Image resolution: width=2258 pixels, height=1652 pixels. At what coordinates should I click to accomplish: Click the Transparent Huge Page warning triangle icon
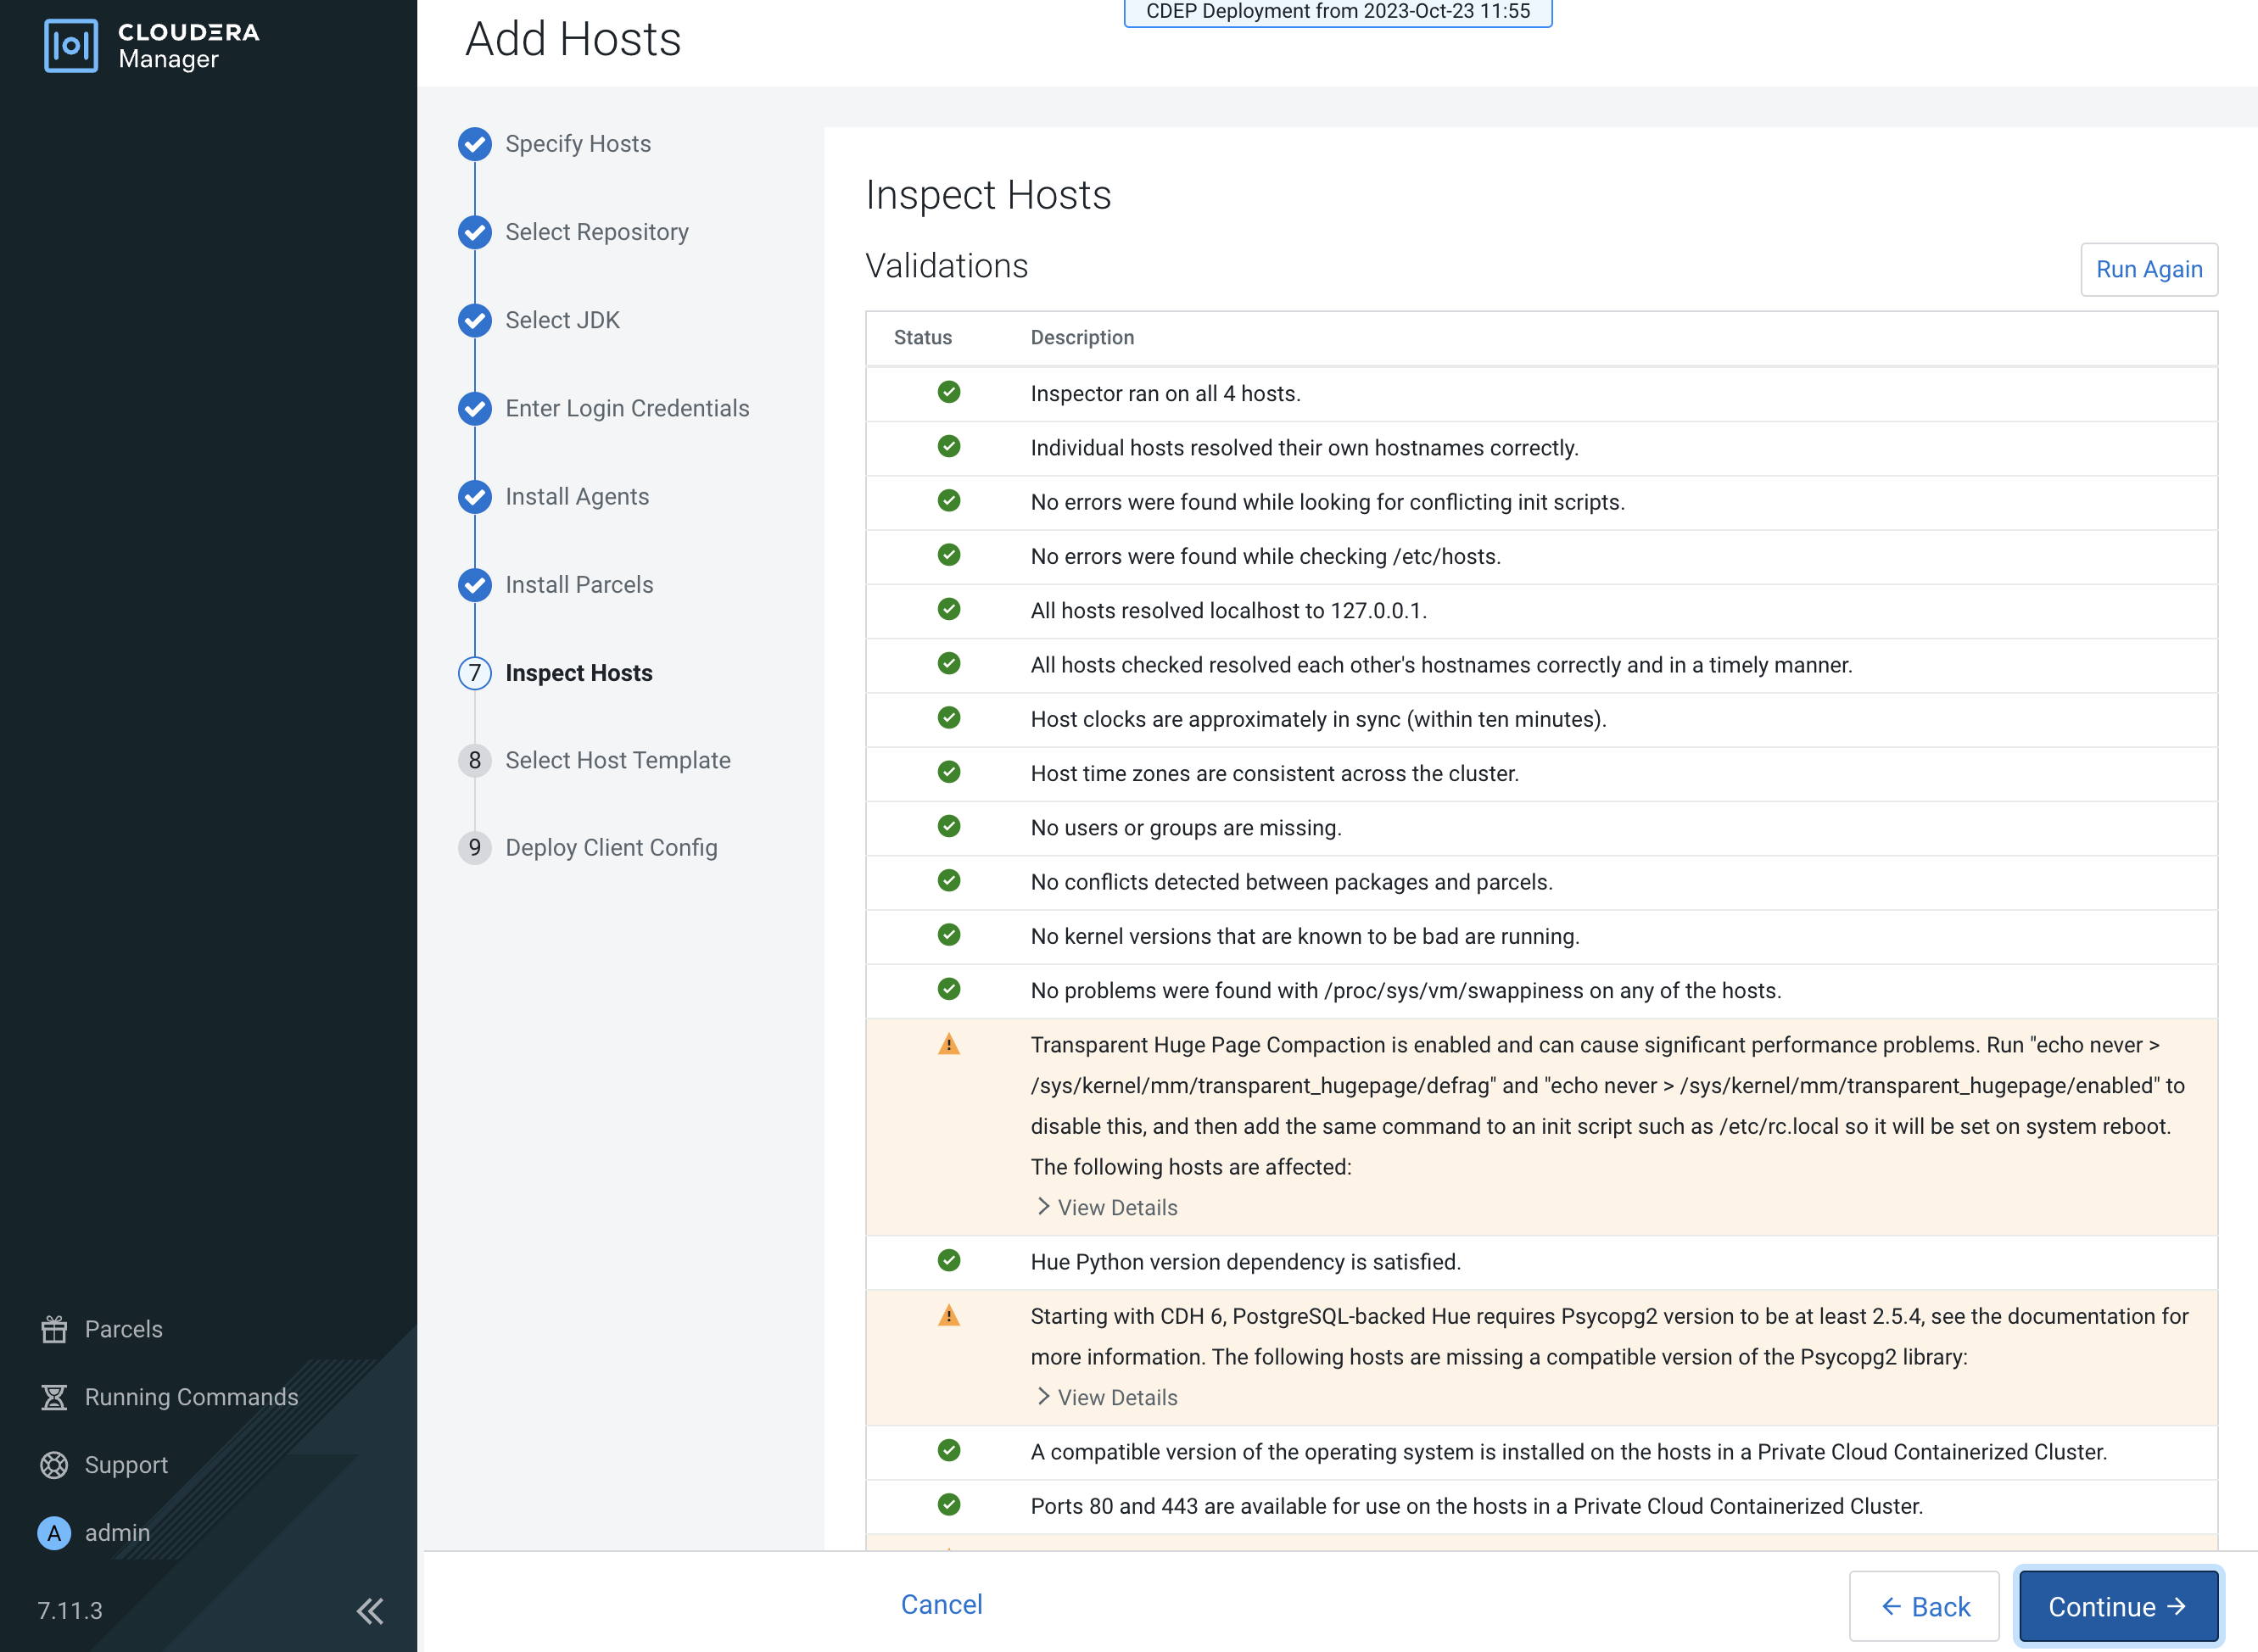(949, 1045)
